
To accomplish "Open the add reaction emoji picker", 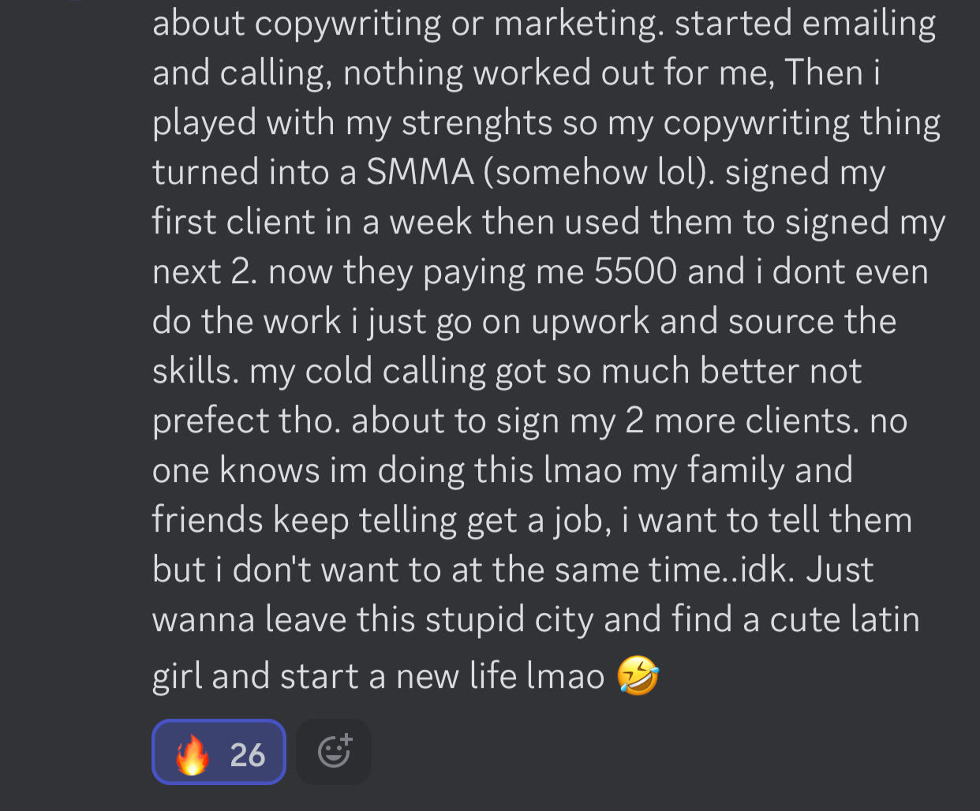I will tap(334, 752).
